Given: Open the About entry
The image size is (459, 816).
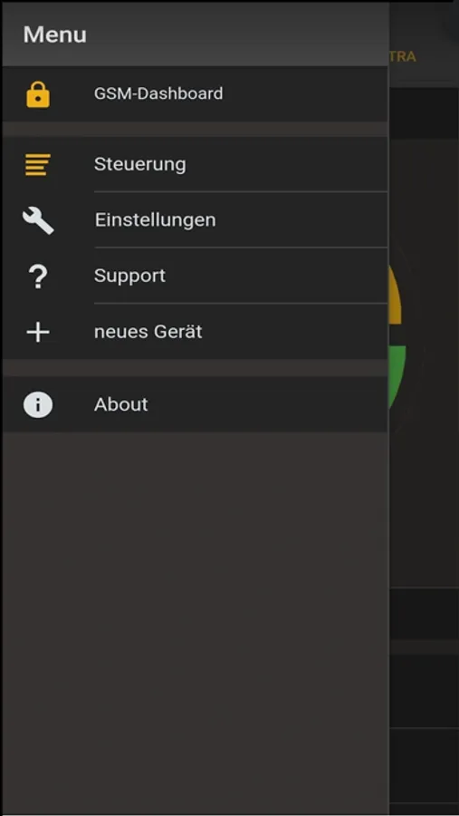Looking at the screenshot, I should pyautogui.click(x=195, y=404).
